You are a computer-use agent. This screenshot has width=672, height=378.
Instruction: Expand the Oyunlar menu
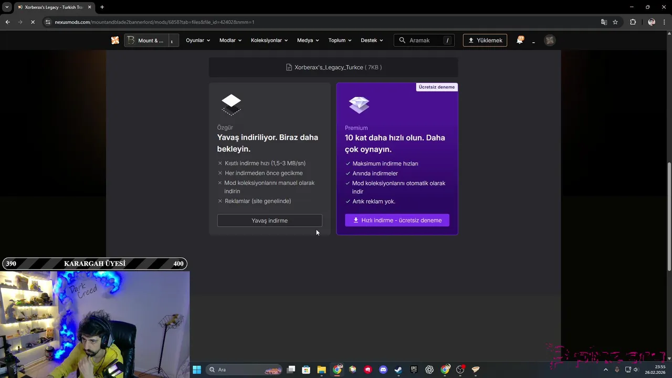pyautogui.click(x=198, y=40)
